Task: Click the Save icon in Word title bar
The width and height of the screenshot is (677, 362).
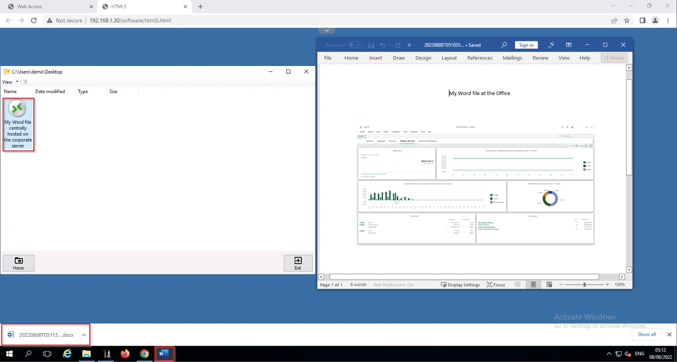Action: pyautogui.click(x=371, y=45)
